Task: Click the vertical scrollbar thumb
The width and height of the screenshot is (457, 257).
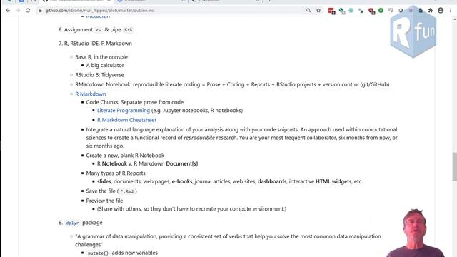Action: tap(454, 166)
